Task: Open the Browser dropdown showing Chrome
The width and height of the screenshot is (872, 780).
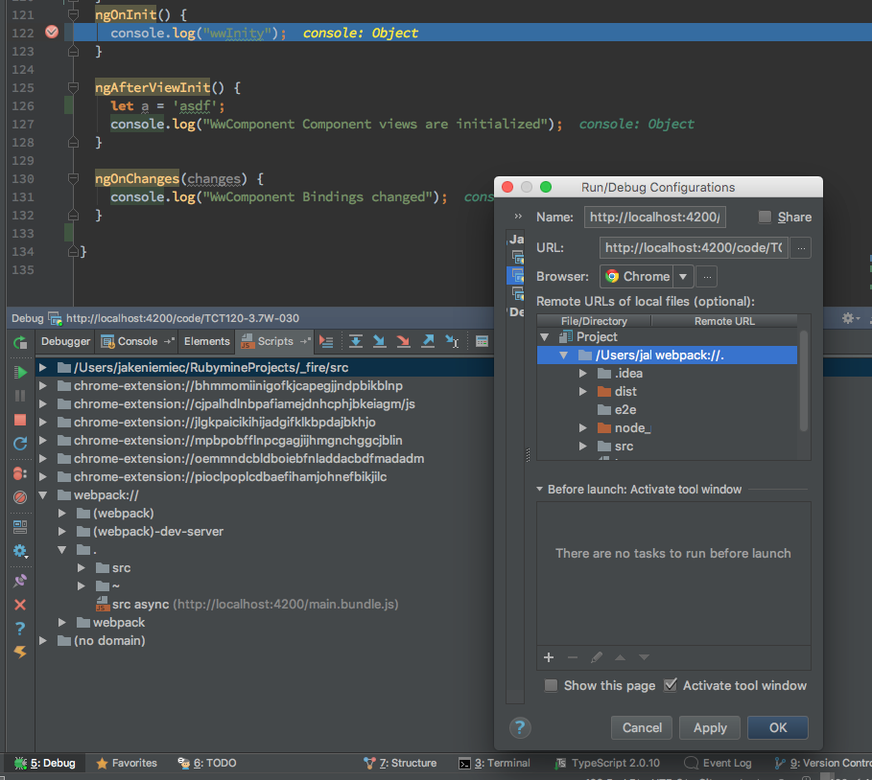Action: pyautogui.click(x=683, y=276)
